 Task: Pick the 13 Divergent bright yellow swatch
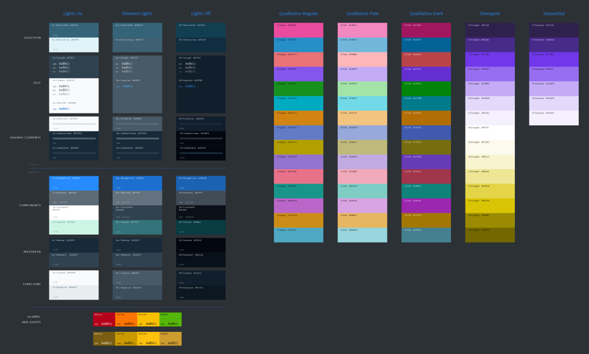tap(490, 206)
